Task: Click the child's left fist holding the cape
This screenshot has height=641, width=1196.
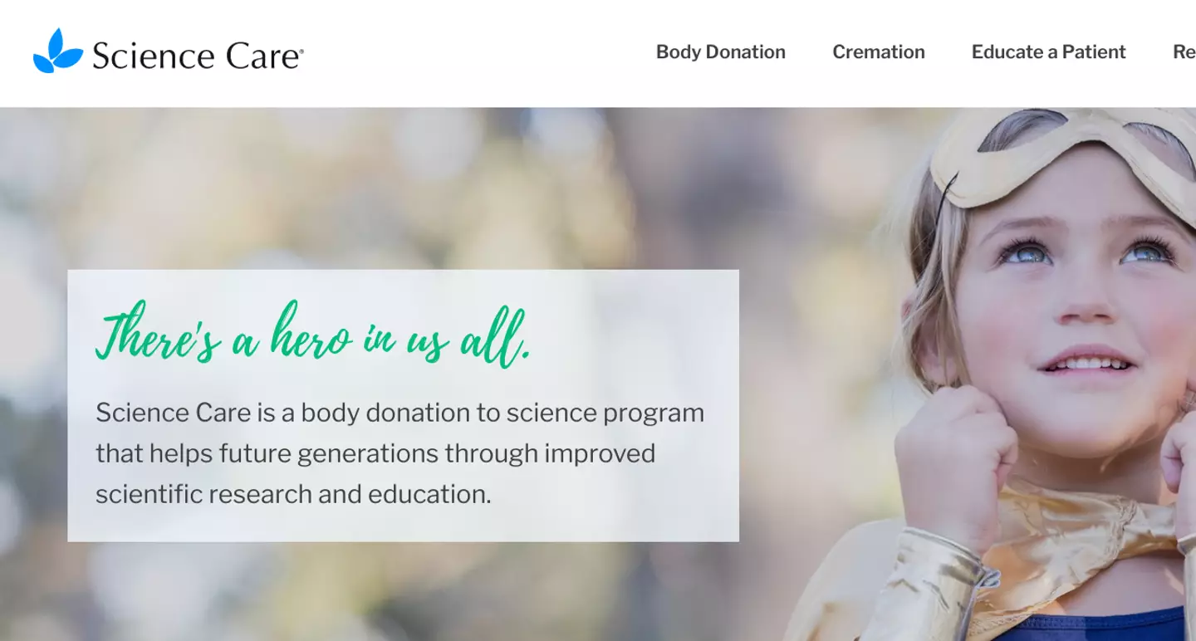Action: pyautogui.click(x=955, y=465)
